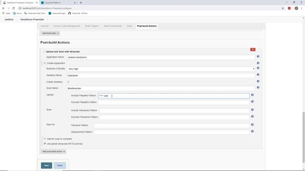Image resolution: width=305 pixels, height=171 pixels.
Task: Switch to the Build tab
Action: [129, 26]
